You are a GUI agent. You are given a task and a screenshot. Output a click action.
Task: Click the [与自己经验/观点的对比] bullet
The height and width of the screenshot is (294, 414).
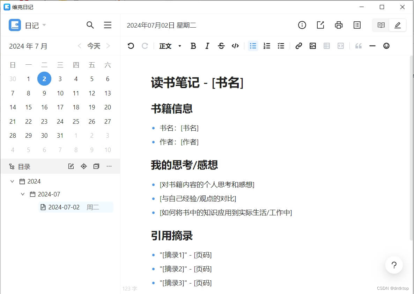click(198, 199)
